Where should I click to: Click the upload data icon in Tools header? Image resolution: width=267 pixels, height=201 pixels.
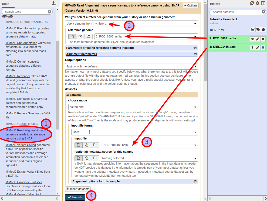(x=54, y=3)
